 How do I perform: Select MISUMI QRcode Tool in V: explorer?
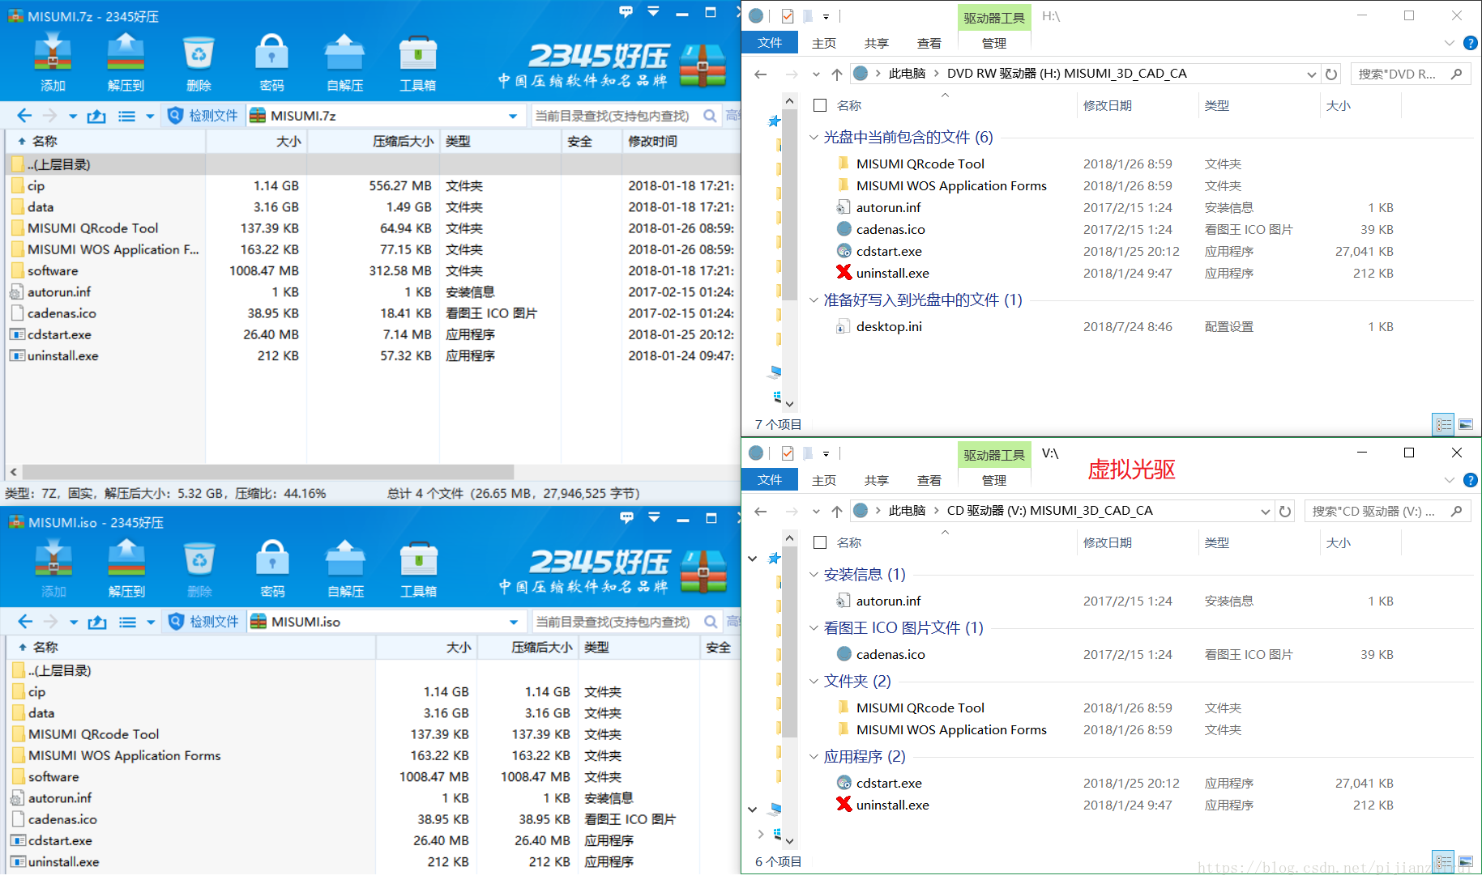click(x=920, y=708)
